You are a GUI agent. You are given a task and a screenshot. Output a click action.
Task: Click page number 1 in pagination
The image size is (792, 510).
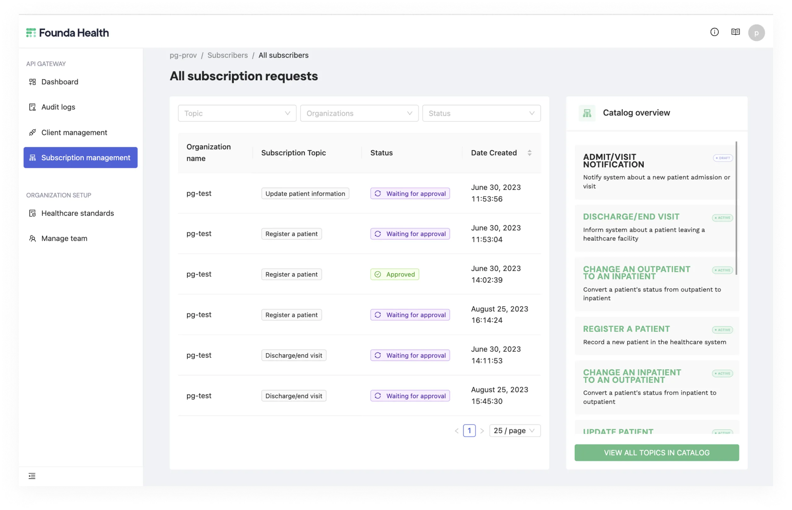tap(469, 431)
